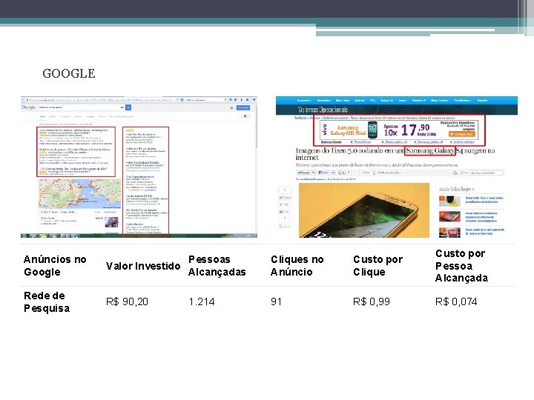Viewport: 534px width, 400px height.
Task: Open third most-read thumbnail with YouTube logo
Action: coord(450,233)
